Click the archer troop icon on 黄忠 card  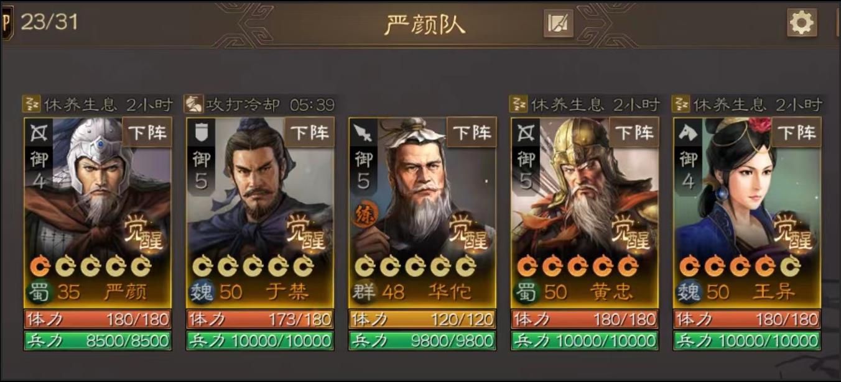pos(526,132)
